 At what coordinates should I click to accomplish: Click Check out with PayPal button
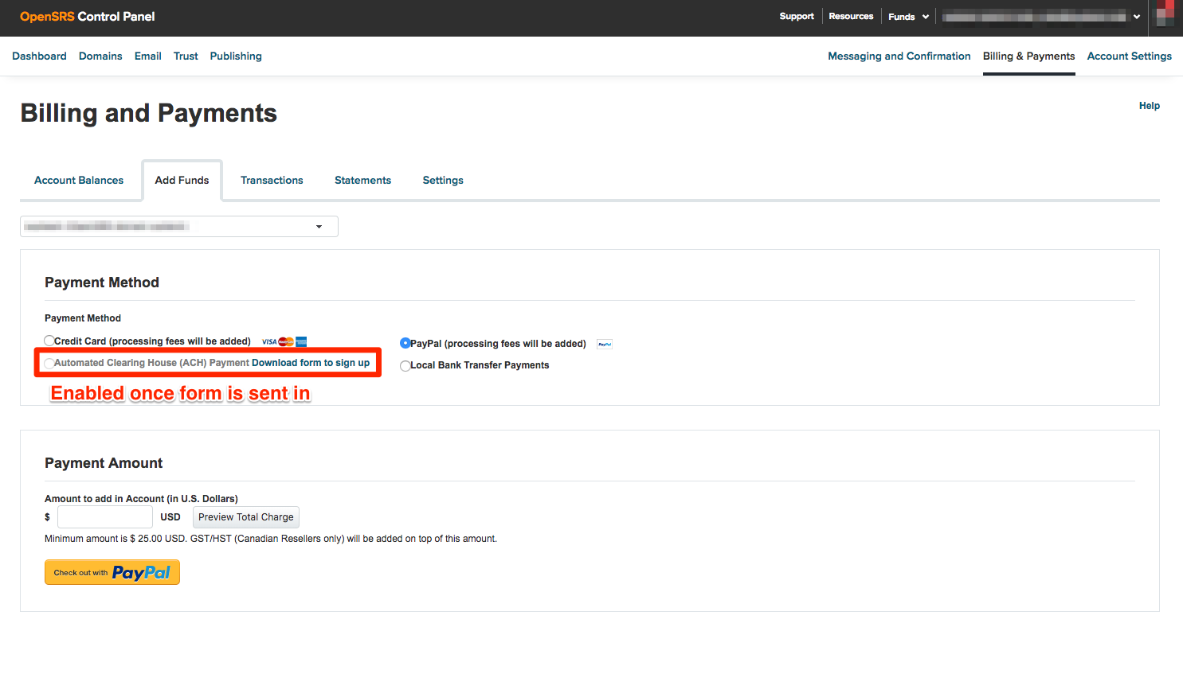112,572
